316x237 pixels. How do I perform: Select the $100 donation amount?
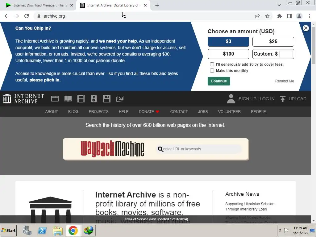(228, 54)
